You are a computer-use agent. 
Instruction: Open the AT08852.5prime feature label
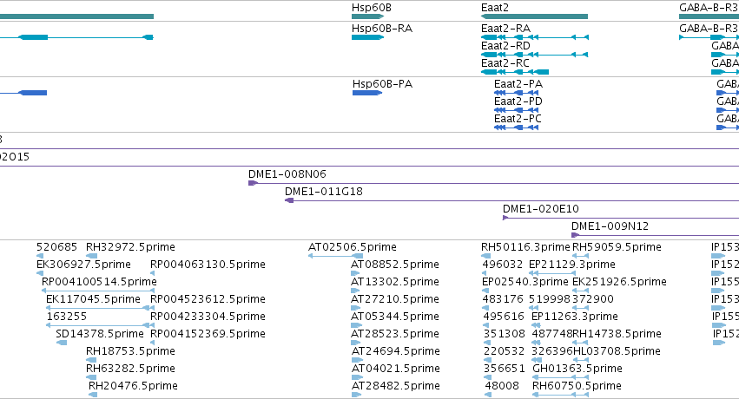pyautogui.click(x=394, y=265)
